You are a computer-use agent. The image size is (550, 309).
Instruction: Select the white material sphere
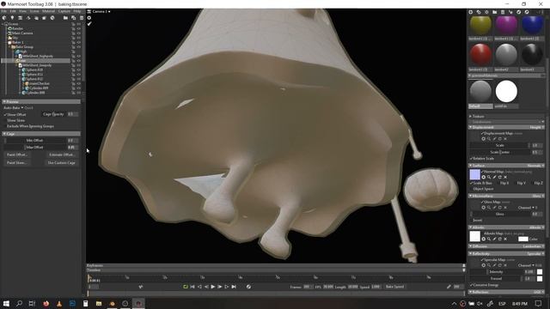(506, 92)
